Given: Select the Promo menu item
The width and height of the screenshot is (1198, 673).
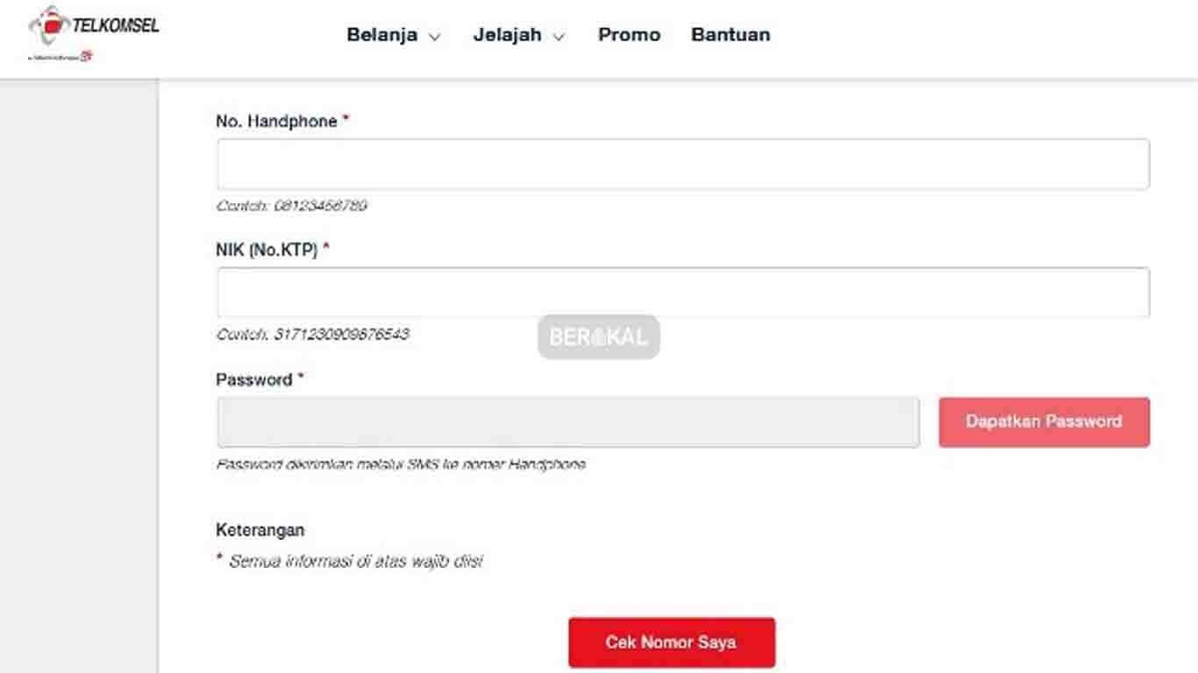Looking at the screenshot, I should tap(629, 34).
